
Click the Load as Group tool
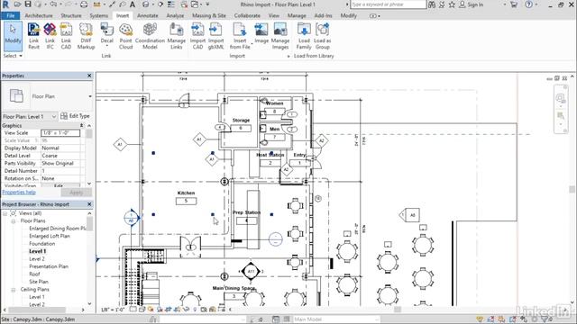322,36
